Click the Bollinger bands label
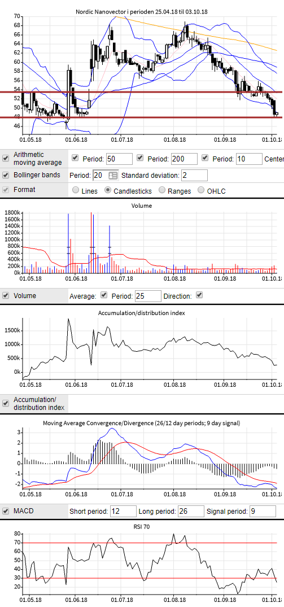 37,175
